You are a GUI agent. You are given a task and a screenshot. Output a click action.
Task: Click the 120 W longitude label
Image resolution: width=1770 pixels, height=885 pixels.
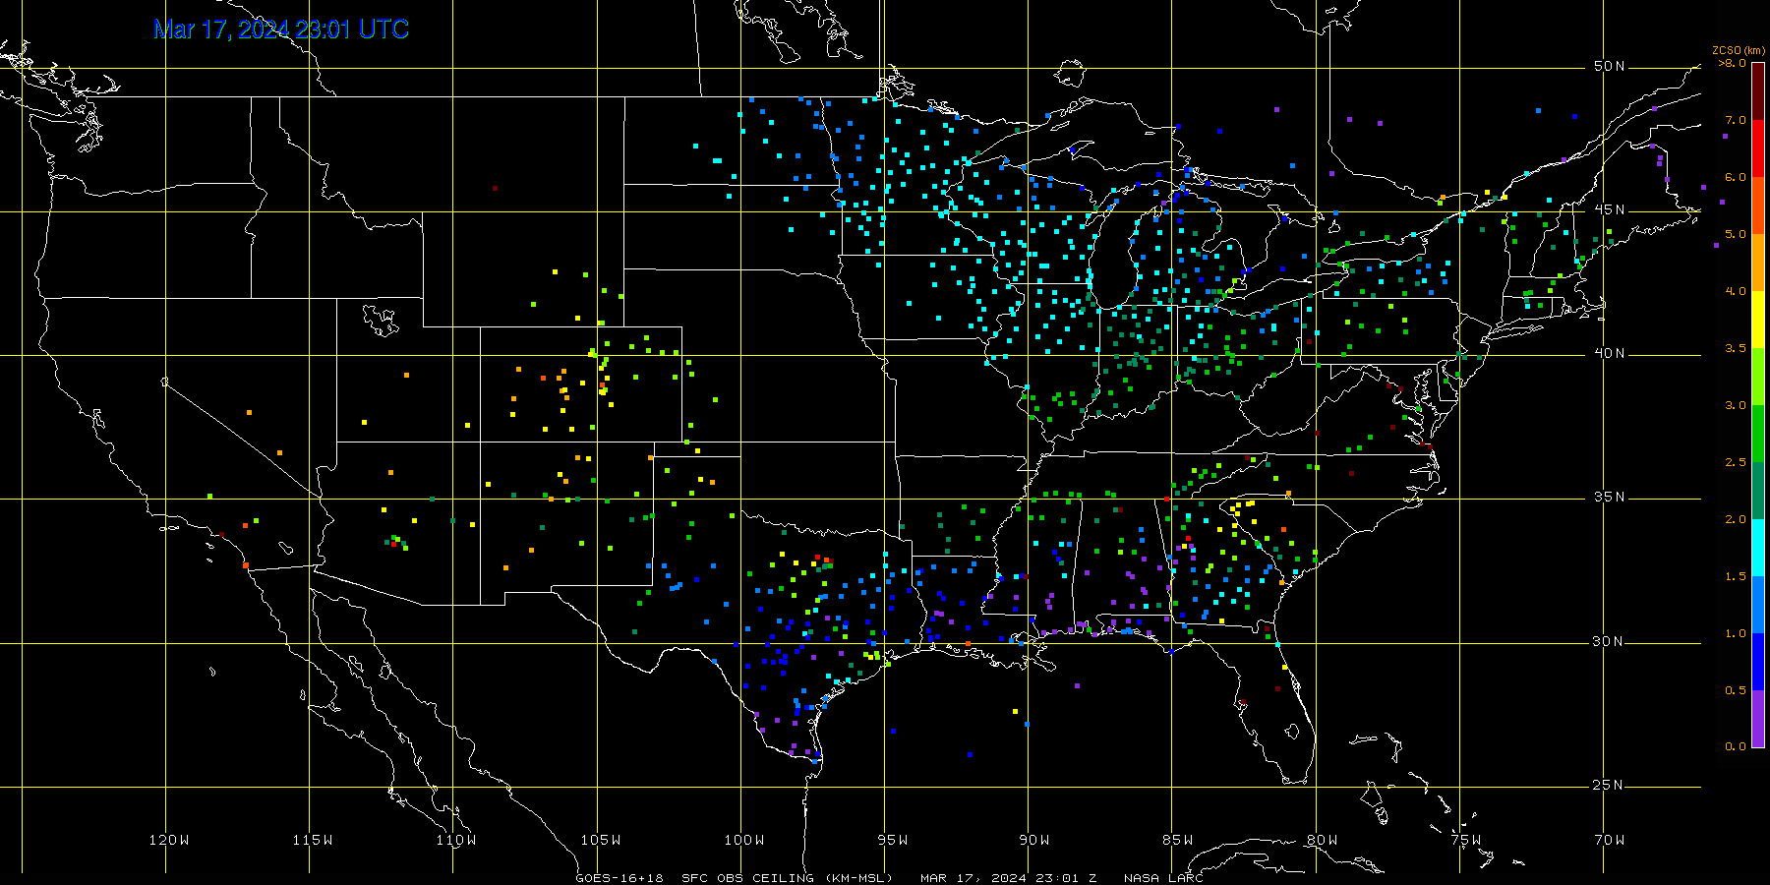pyautogui.click(x=169, y=840)
